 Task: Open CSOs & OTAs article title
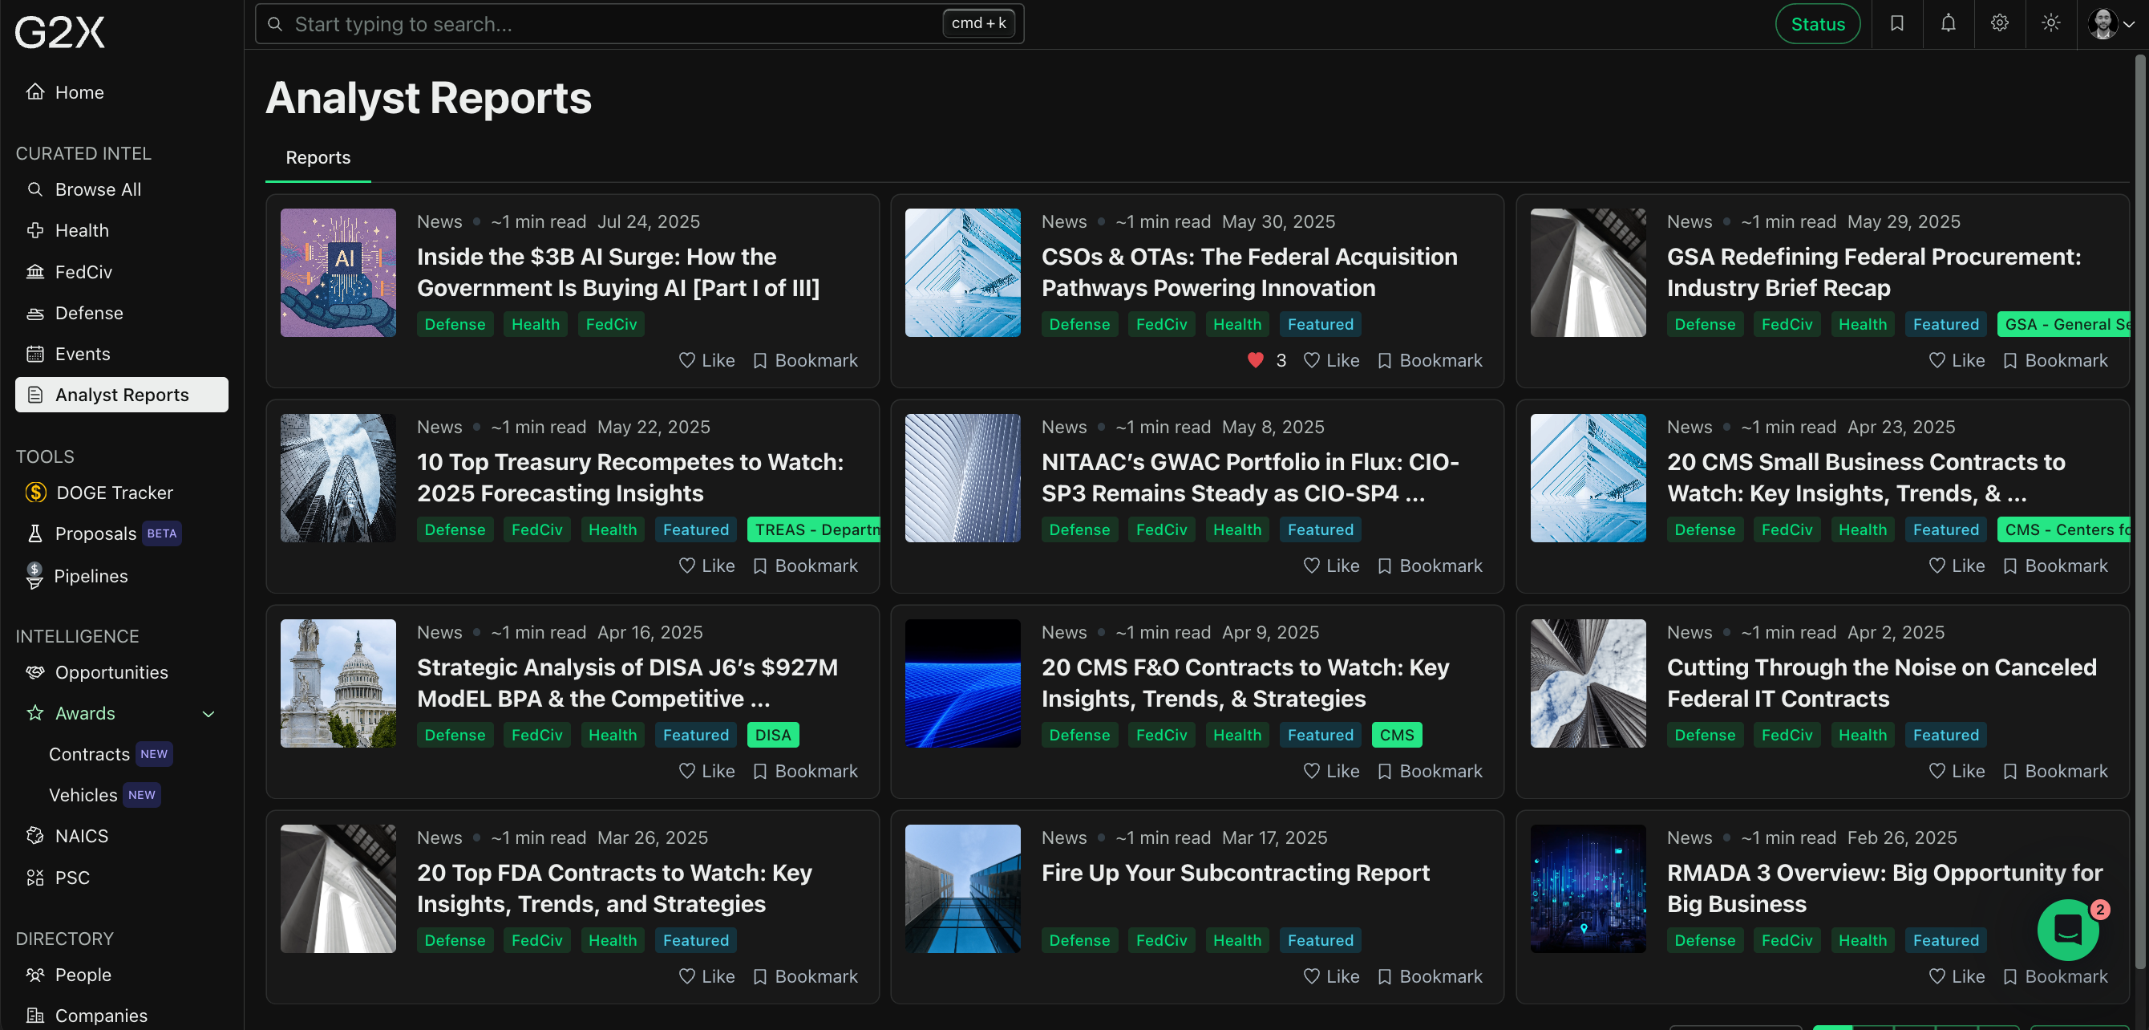point(1249,272)
